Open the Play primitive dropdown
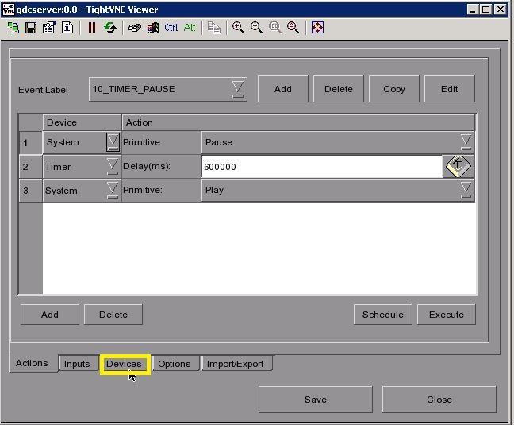Screen dimensions: 514x425 coord(338,191)
